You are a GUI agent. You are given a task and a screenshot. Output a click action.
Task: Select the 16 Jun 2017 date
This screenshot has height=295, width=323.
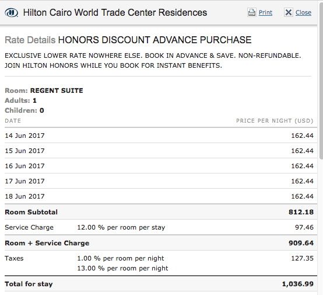coord(24,166)
